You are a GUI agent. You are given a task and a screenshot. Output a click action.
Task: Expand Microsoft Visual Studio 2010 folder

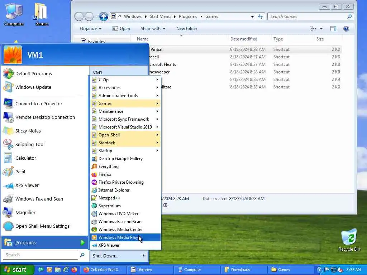pyautogui.click(x=125, y=127)
